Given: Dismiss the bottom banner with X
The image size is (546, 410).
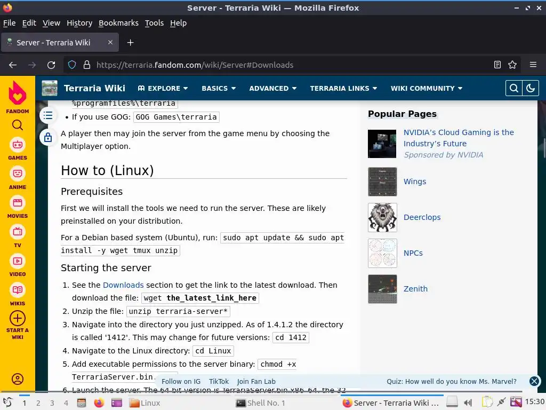Looking at the screenshot, I should [x=534, y=381].
